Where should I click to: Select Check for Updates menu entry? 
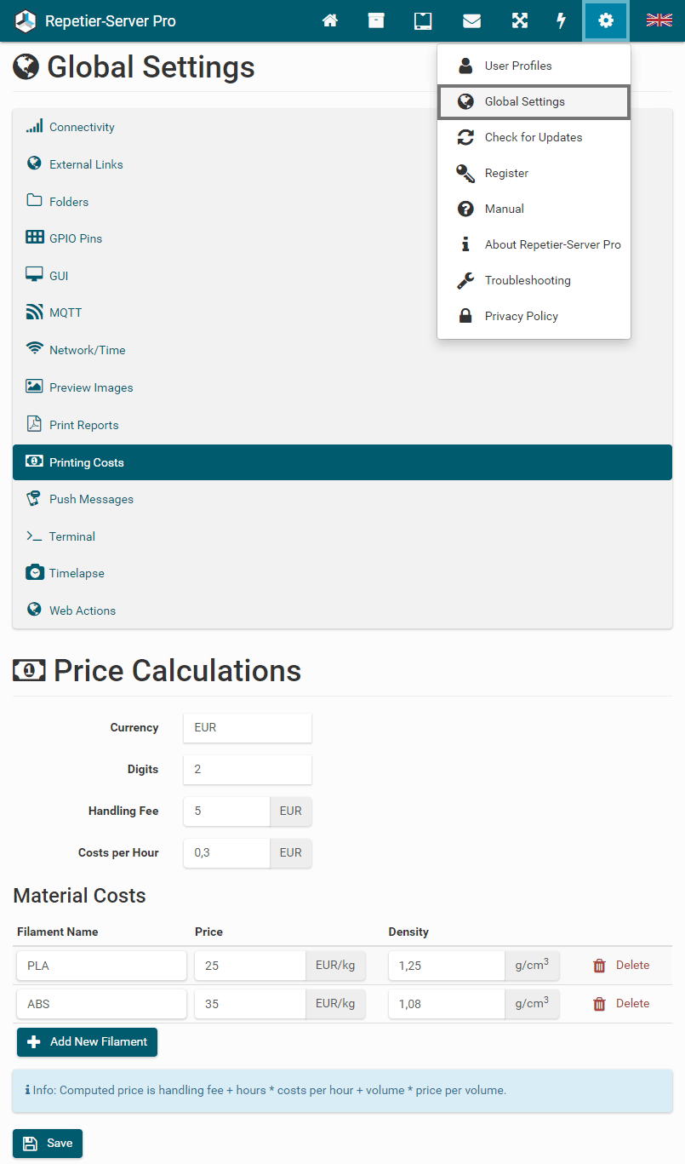coord(534,137)
